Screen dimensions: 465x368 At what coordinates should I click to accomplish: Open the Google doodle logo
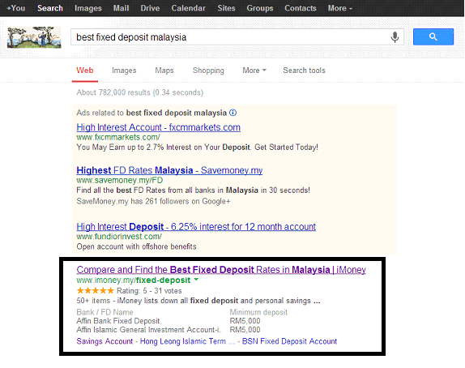[34, 37]
